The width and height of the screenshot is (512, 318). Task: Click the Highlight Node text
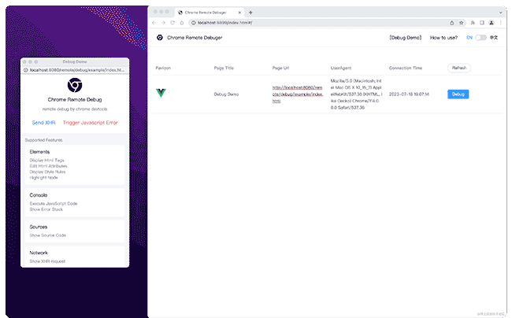43,178
